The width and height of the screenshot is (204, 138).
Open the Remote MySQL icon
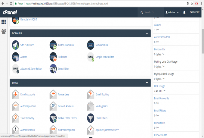15,20
